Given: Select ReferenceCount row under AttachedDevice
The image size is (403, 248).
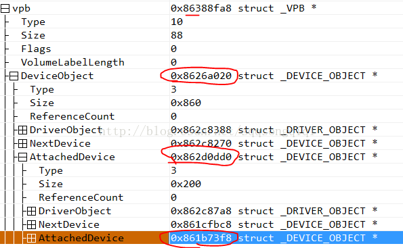Looking at the screenshot, I should (x=202, y=197).
